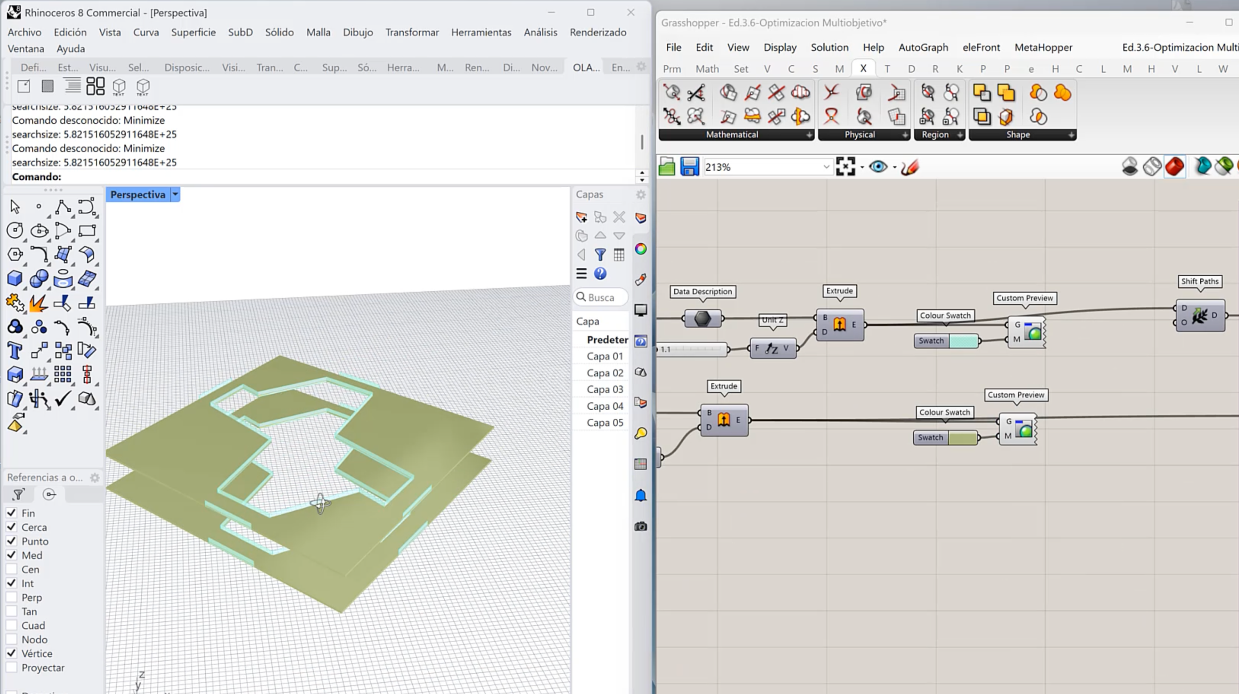Click the teal Swatch color on the top row

[x=963, y=340]
